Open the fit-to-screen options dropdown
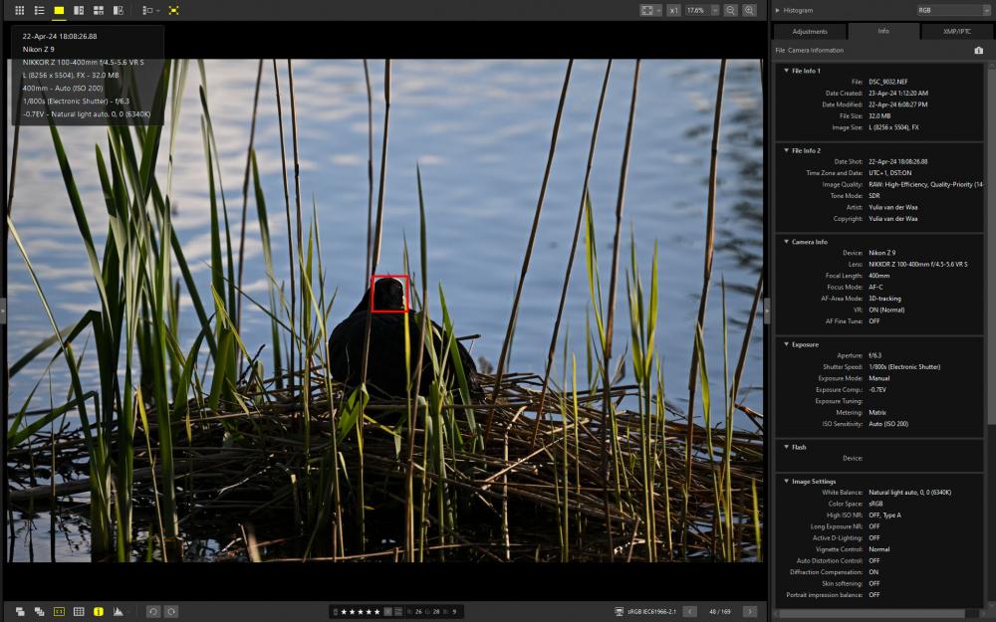This screenshot has width=996, height=622. (x=658, y=10)
